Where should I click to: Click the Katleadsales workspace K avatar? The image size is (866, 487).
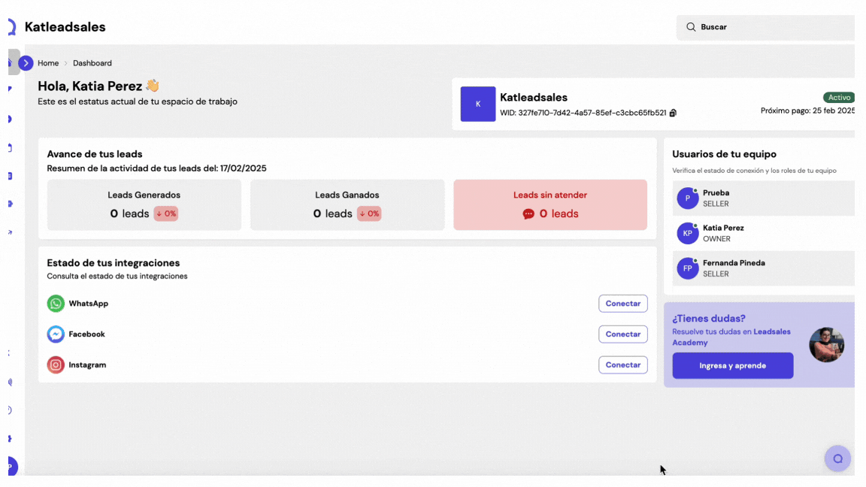coord(477,104)
